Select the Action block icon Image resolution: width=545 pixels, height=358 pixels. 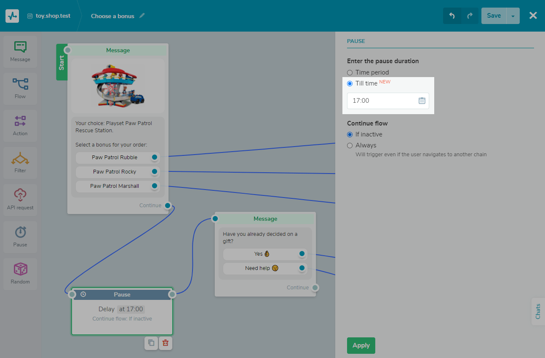pos(20,126)
